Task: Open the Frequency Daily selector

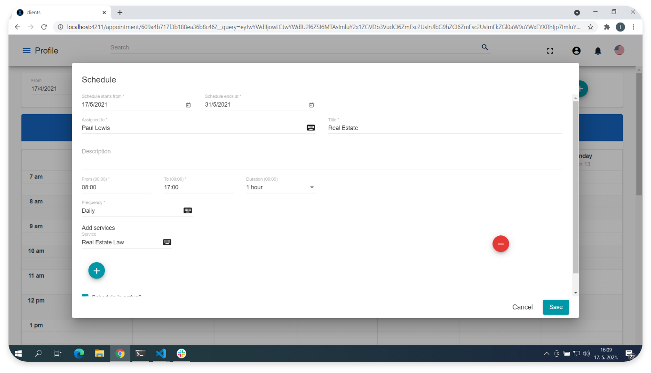Action: click(x=136, y=210)
